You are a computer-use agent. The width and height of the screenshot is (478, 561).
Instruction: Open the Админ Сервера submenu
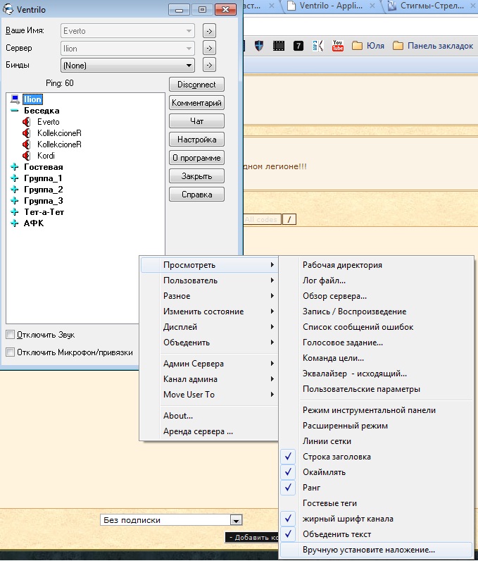coord(209,364)
